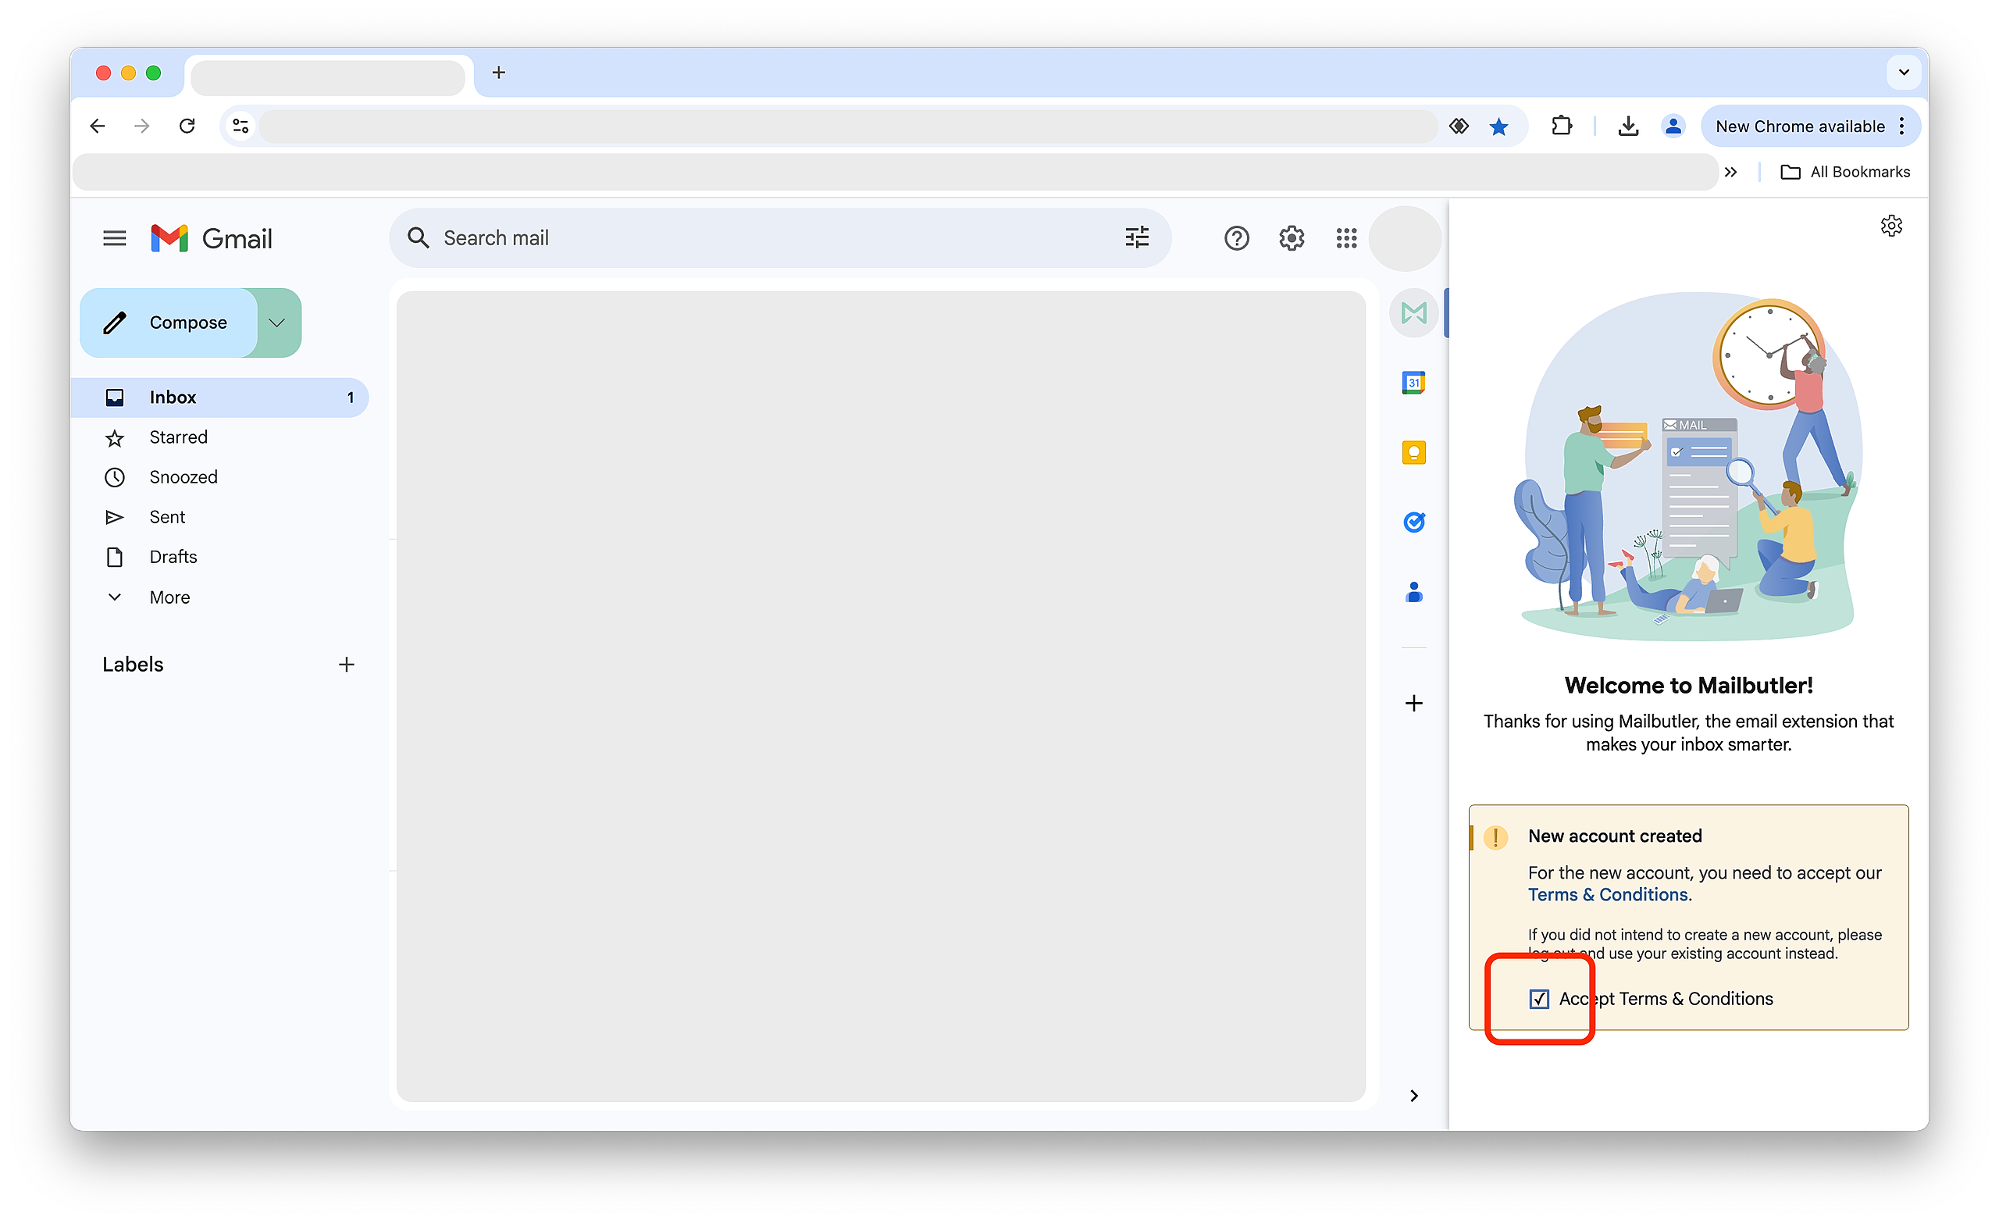Bookmark this page star icon
This screenshot has height=1223, width=1999.
(1498, 126)
